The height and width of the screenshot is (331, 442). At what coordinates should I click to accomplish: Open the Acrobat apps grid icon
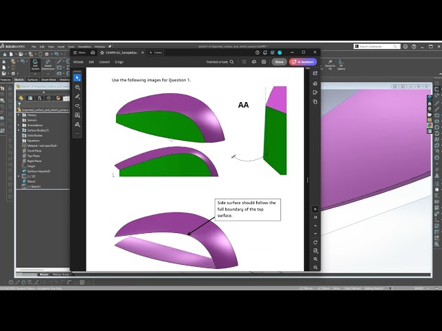[x=272, y=52]
